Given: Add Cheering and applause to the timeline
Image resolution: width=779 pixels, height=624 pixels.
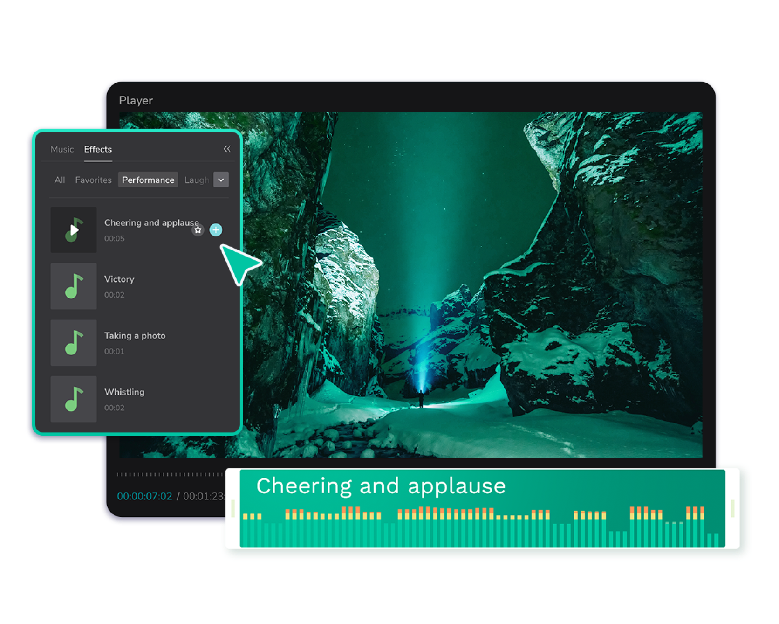Looking at the screenshot, I should click(216, 230).
